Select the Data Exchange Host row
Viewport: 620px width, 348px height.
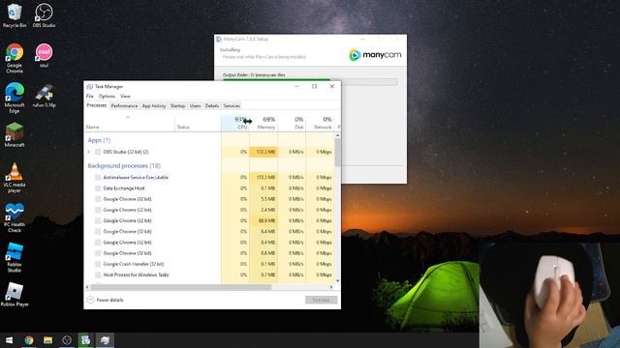coord(209,188)
